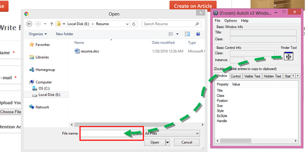Open the Organize dropdown menu

(37, 34)
